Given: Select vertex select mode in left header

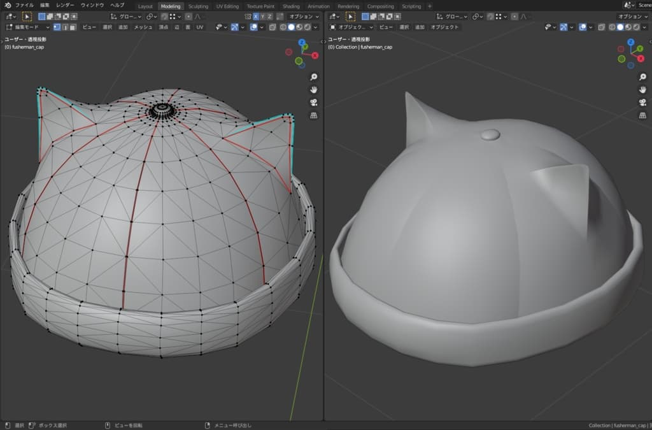Looking at the screenshot, I should (x=57, y=27).
